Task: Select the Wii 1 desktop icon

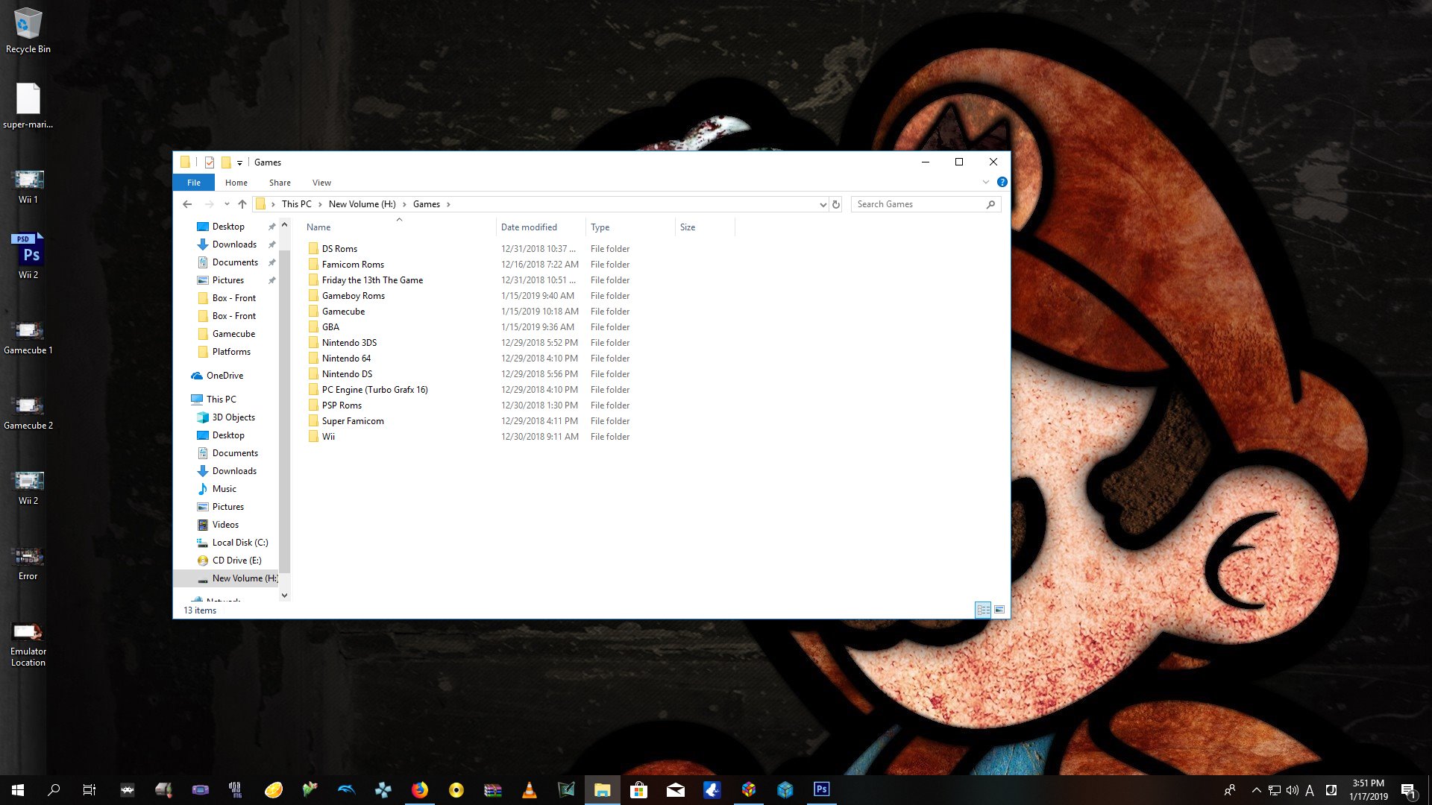Action: click(x=28, y=186)
